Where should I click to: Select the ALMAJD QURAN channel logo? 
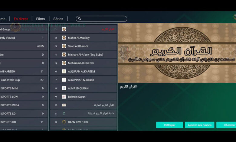point(64,88)
